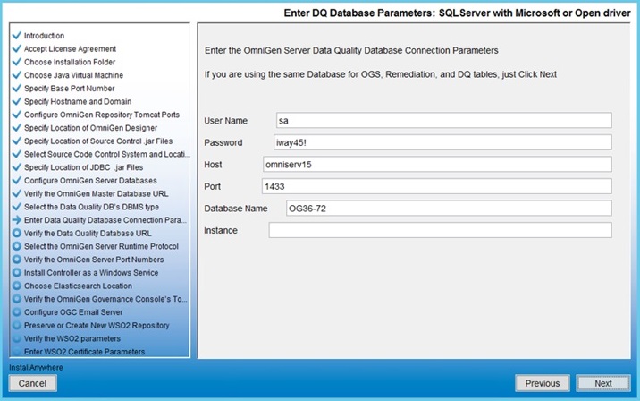Select 'Specify Base Port Number' step text
The width and height of the screenshot is (640, 401).
pos(70,89)
